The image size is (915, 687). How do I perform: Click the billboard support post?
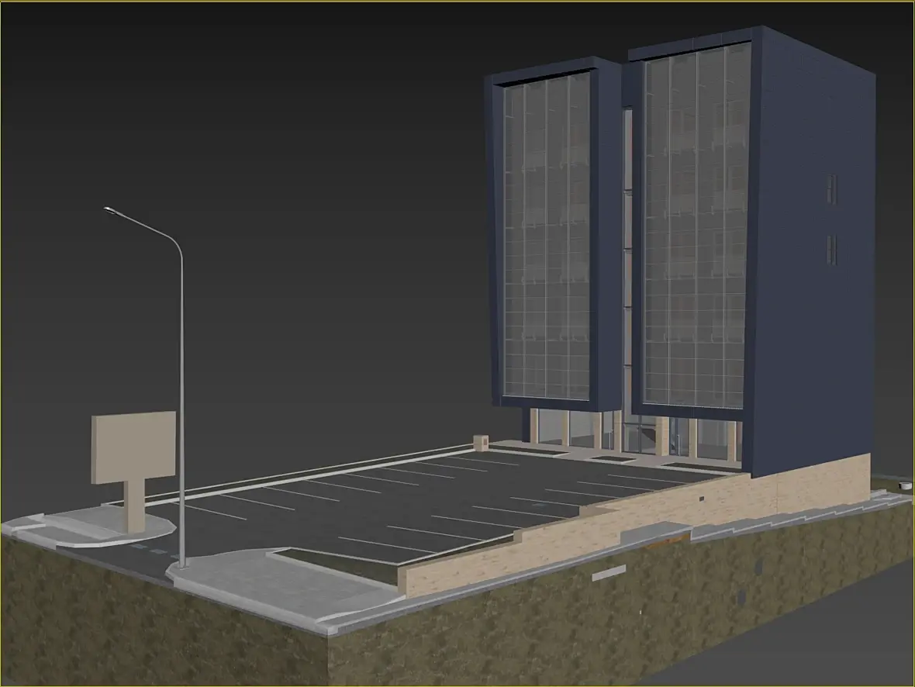click(136, 506)
